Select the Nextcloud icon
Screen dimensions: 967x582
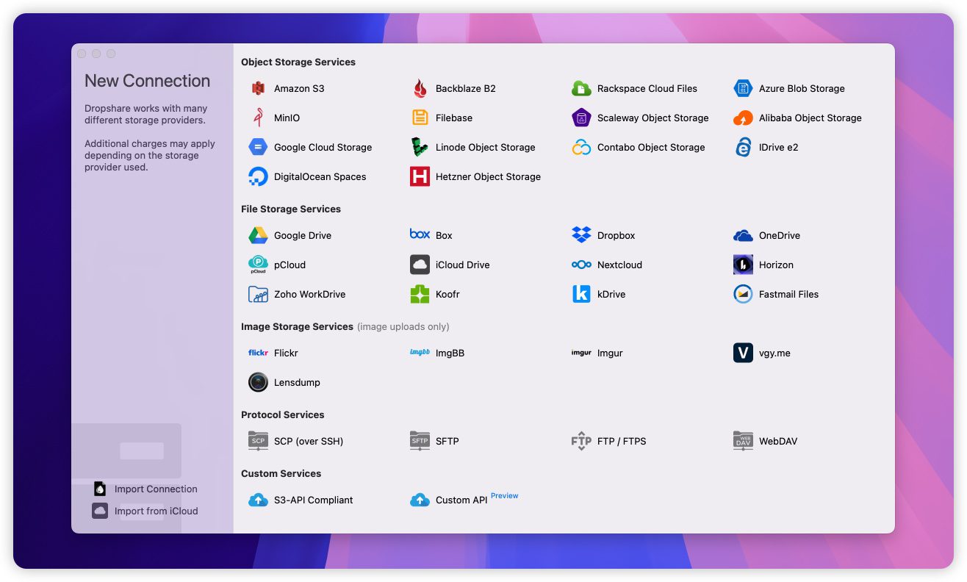pos(581,265)
